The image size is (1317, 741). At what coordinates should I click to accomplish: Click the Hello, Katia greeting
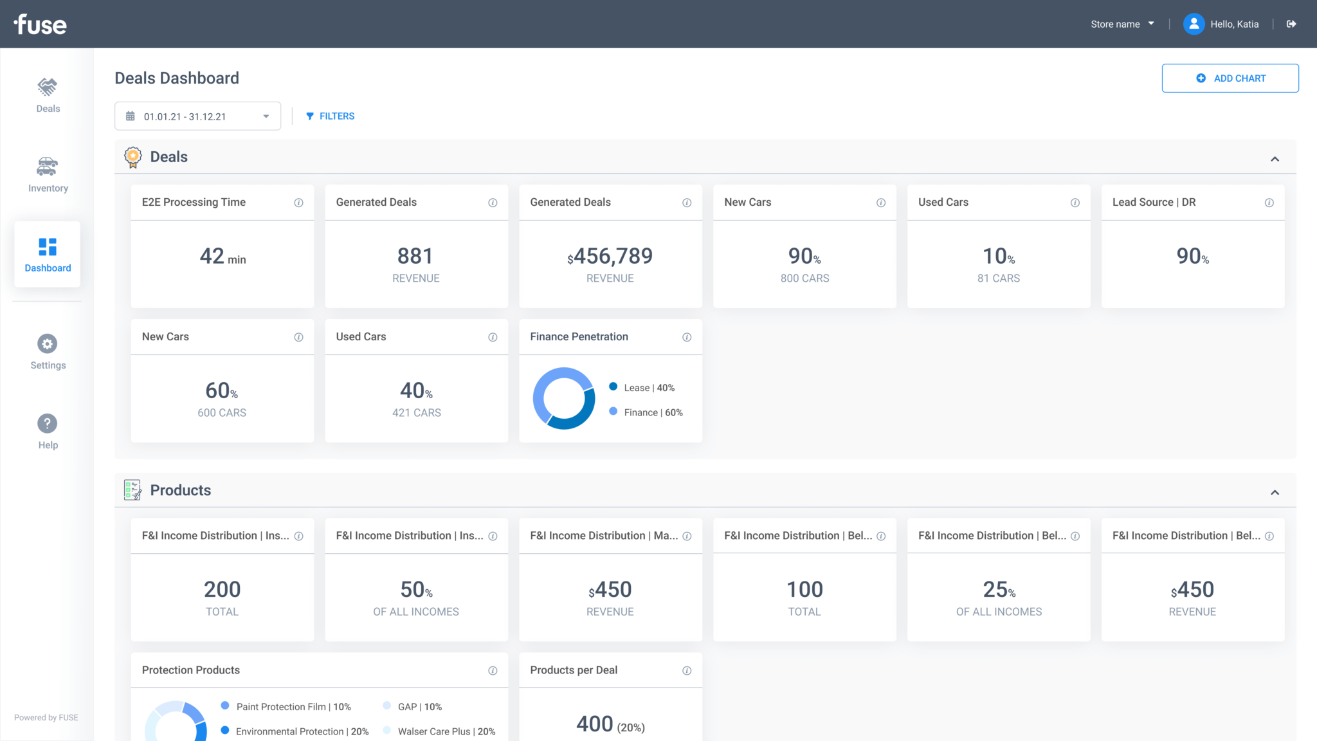pyautogui.click(x=1234, y=24)
